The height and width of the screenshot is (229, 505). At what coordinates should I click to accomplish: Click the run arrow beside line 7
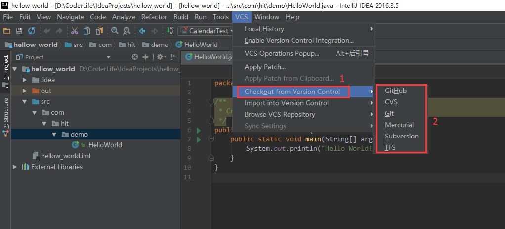click(199, 140)
